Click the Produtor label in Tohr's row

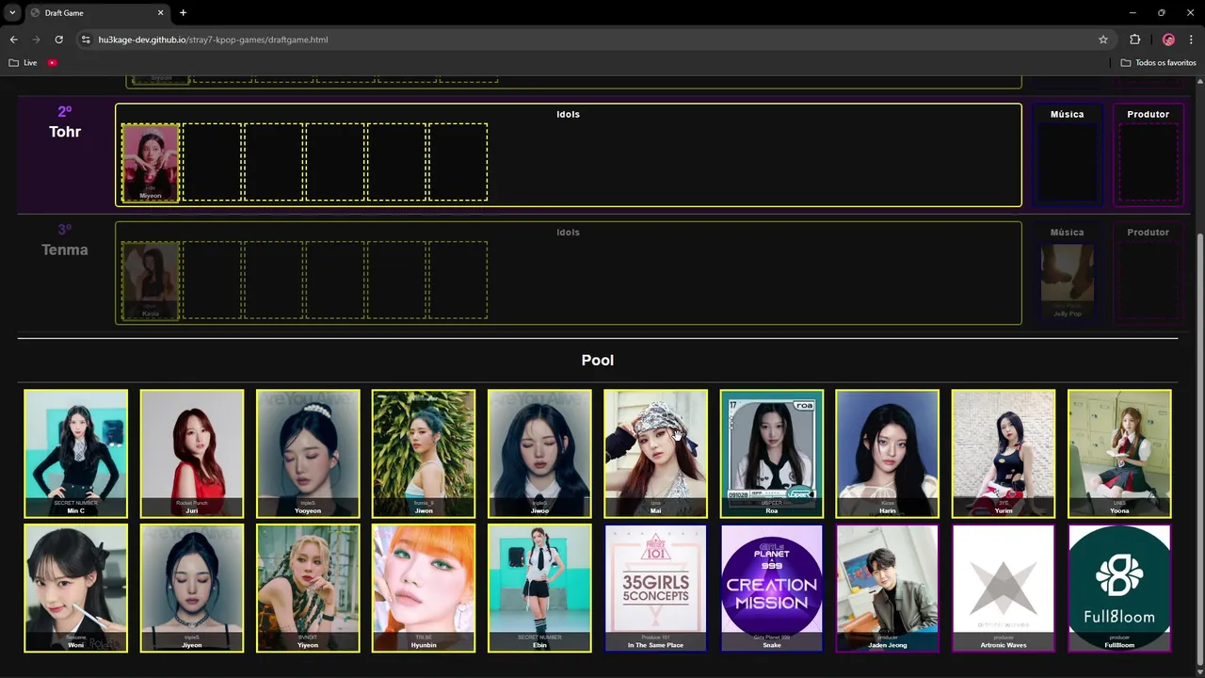point(1149,114)
